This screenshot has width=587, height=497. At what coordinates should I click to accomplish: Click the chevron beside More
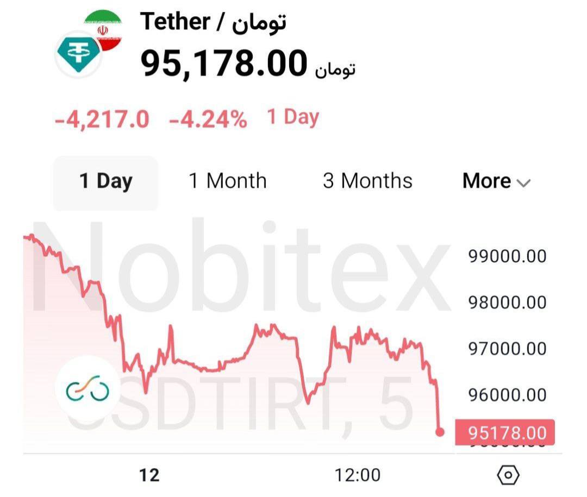[x=523, y=183]
